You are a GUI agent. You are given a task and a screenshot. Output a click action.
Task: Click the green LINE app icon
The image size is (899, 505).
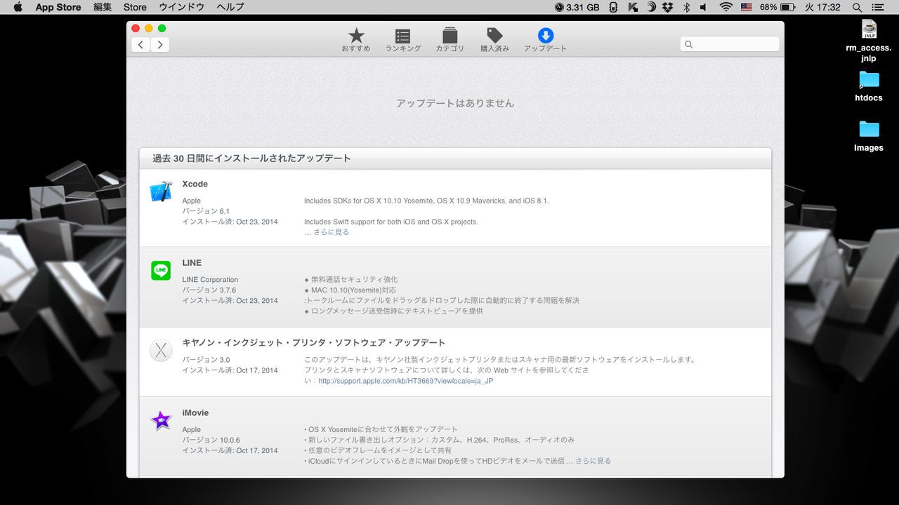coord(161,270)
